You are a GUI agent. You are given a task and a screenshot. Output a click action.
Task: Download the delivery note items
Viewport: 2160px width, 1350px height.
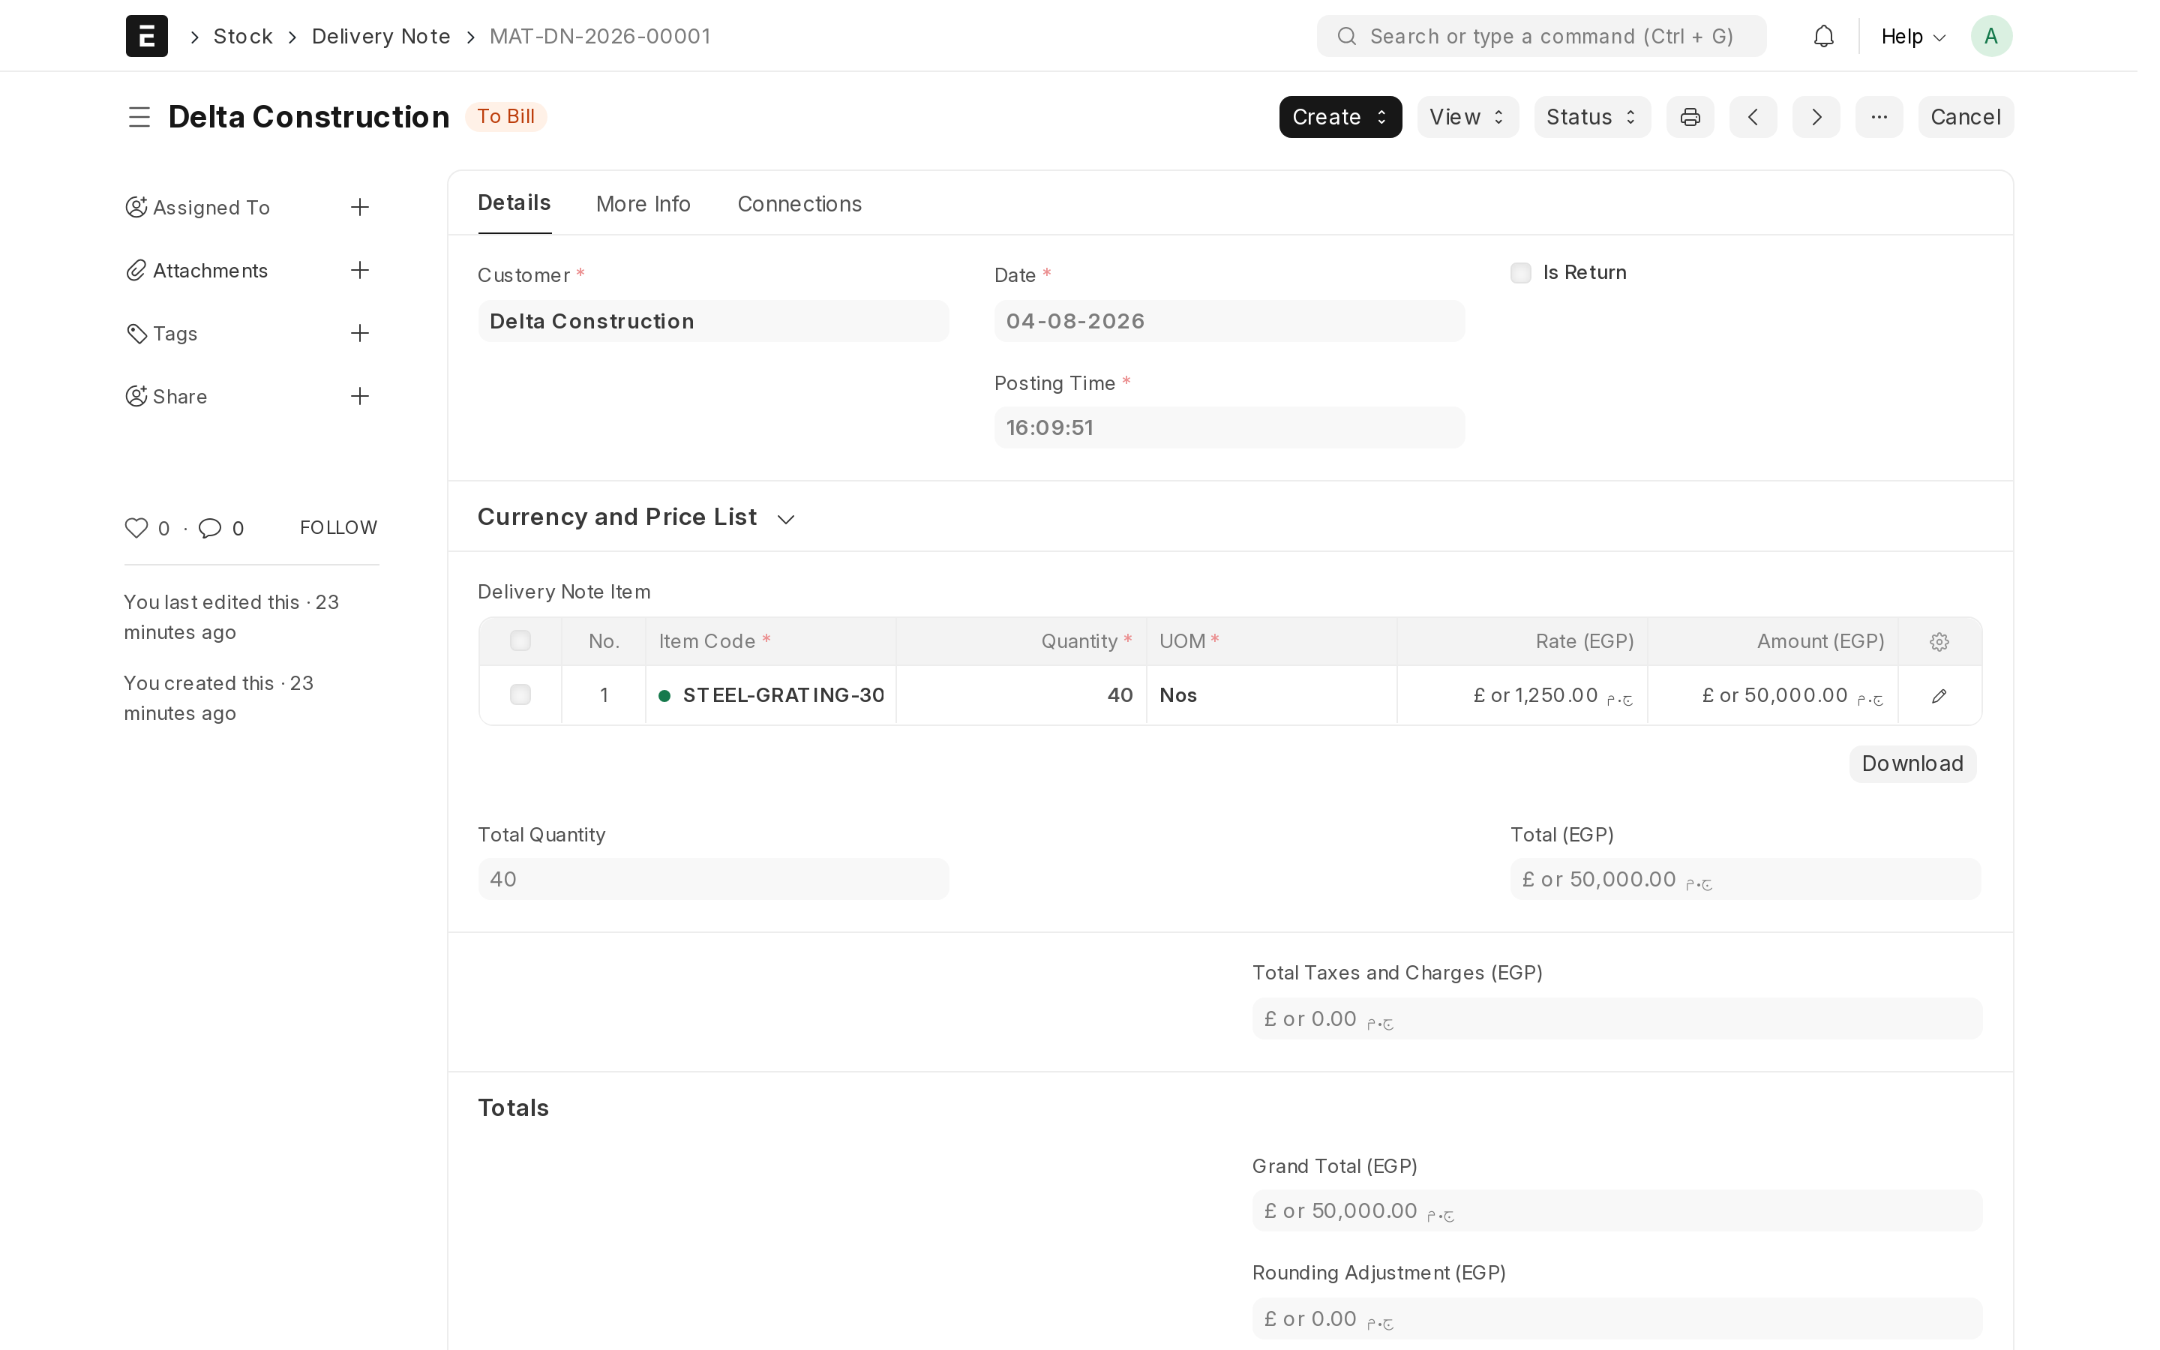[1912, 763]
